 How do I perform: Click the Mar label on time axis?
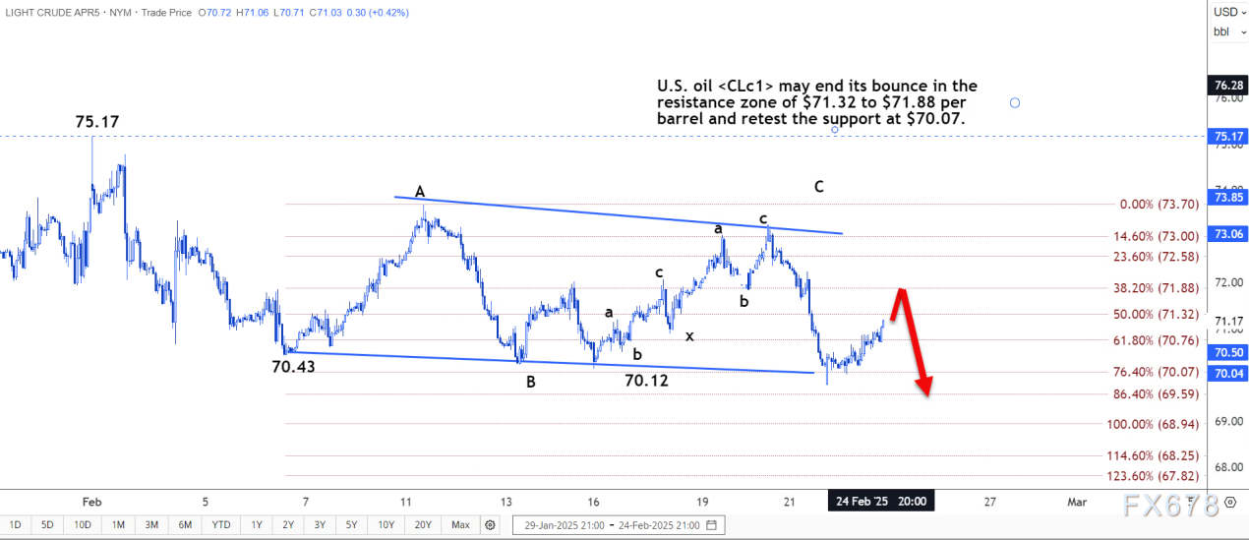[x=1077, y=502]
